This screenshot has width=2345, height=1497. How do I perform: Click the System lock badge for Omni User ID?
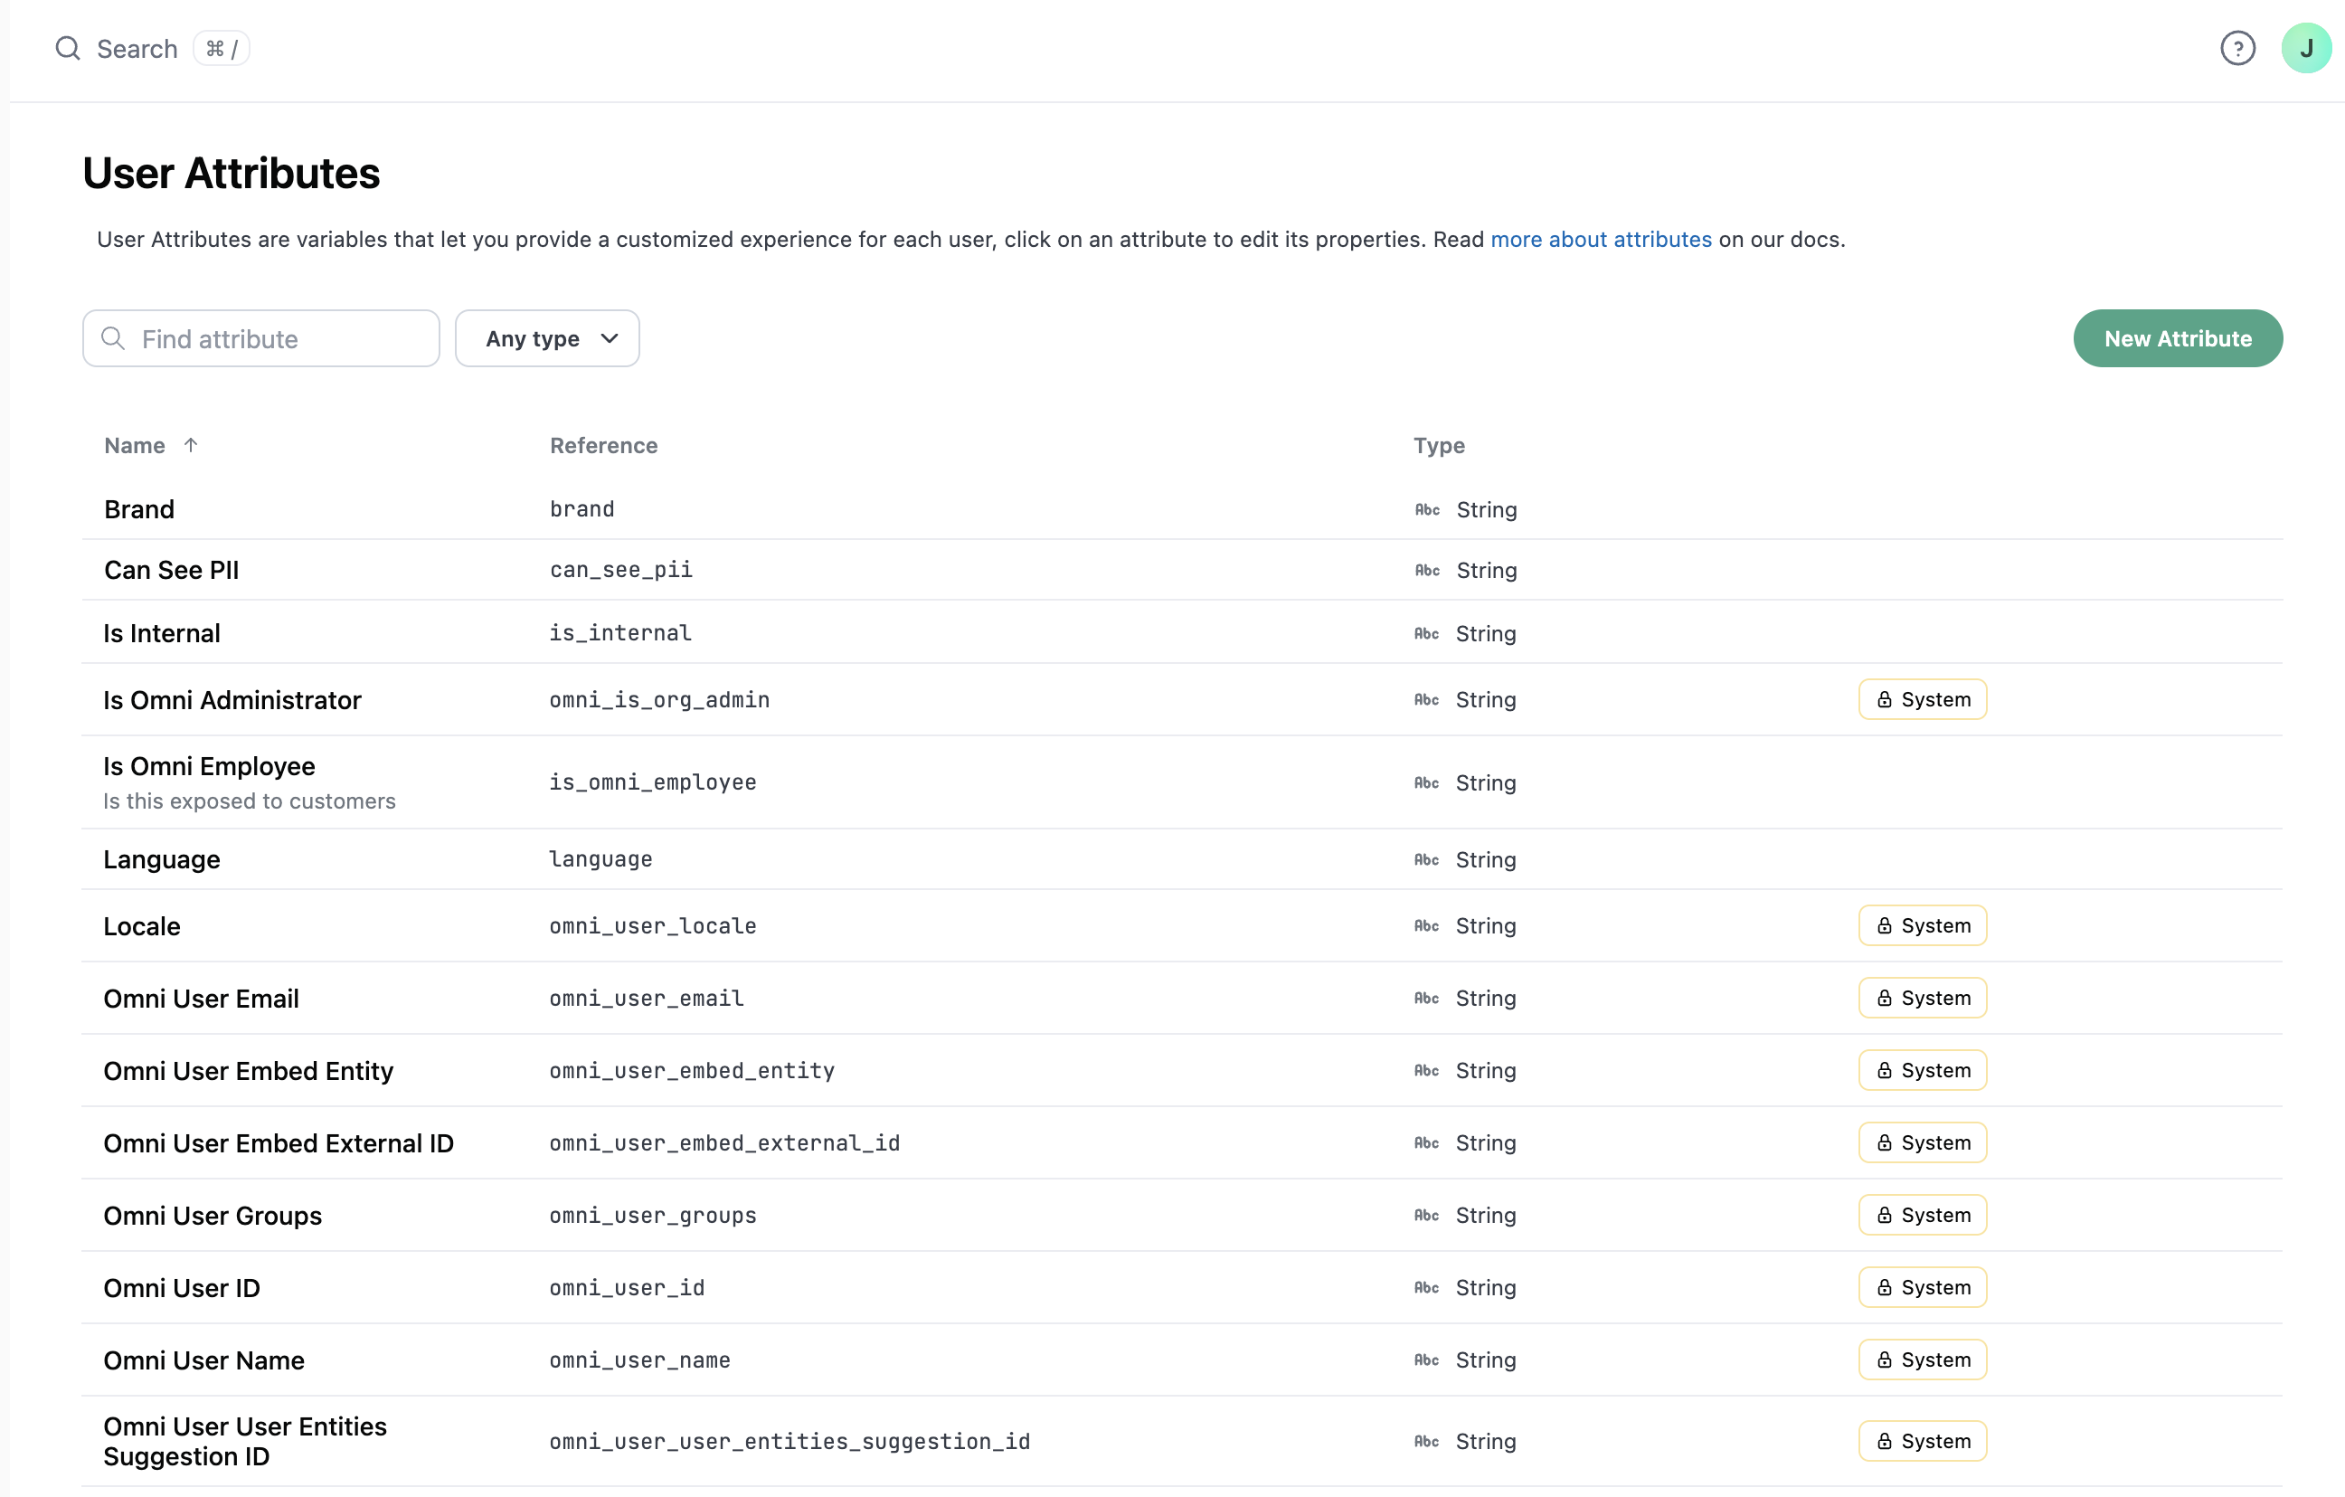(x=1922, y=1287)
